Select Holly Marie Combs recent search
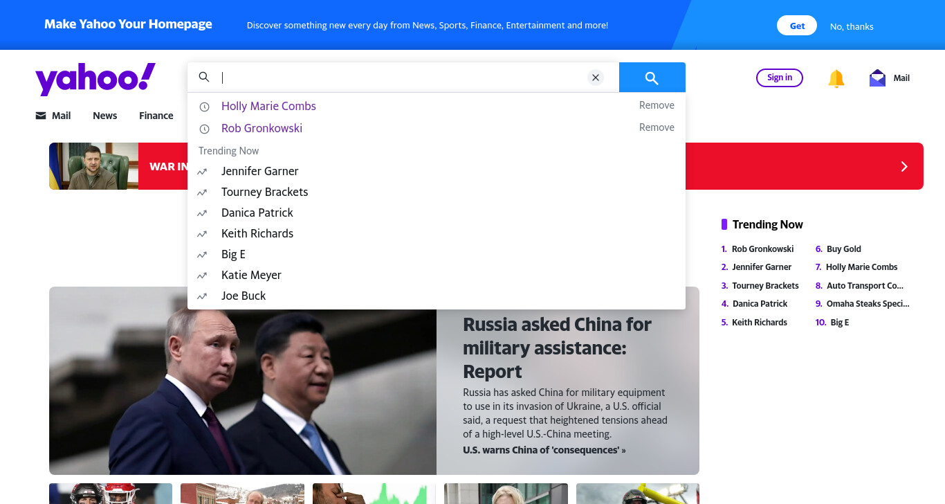 [268, 106]
